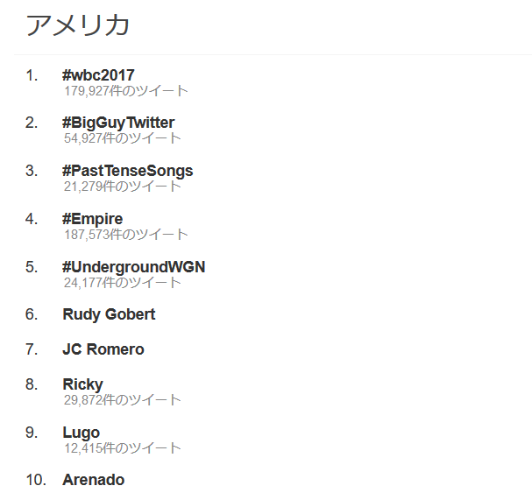Click rank number 10. in list

click(x=36, y=480)
